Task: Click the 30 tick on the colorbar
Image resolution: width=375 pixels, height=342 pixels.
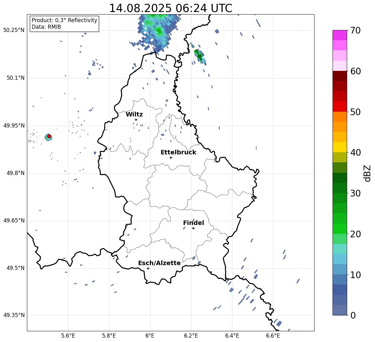Action: pyautogui.click(x=355, y=193)
